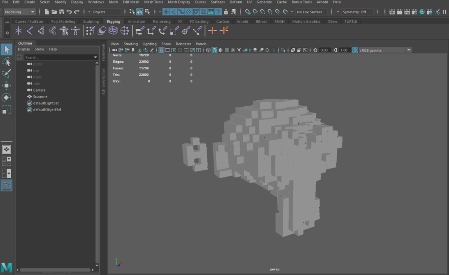
Task: Redo the action via the status line arrow
Action: [76, 12]
